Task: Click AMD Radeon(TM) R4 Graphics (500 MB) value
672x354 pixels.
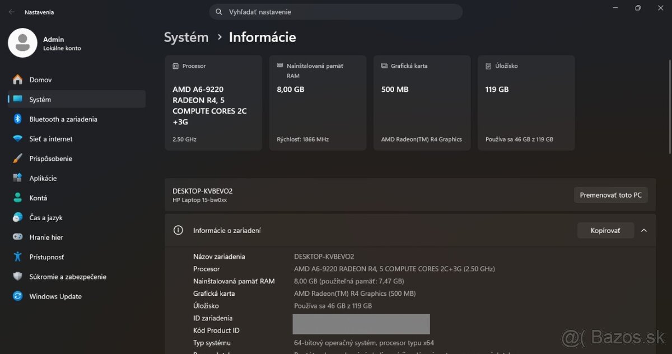Action: [x=355, y=294]
